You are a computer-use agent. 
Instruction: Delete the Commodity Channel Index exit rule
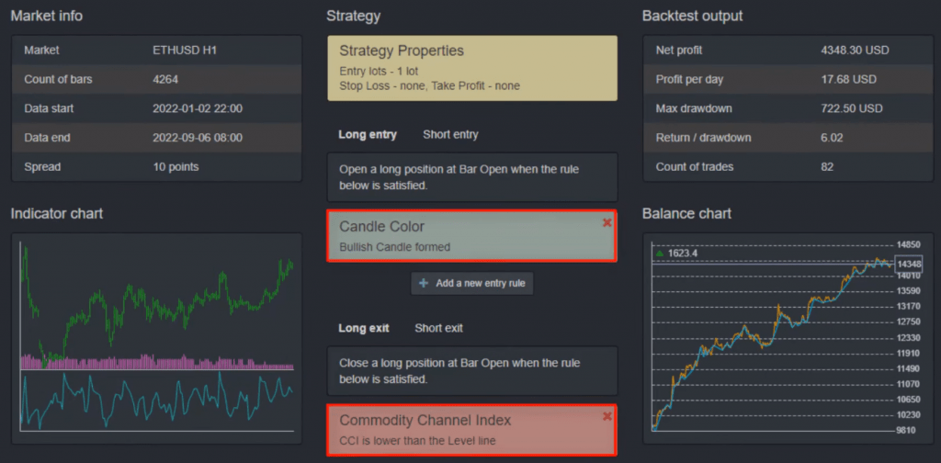(x=607, y=416)
